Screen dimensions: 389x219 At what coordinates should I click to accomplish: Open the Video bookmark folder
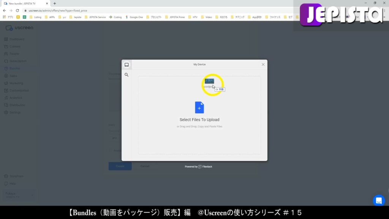tap(206, 17)
